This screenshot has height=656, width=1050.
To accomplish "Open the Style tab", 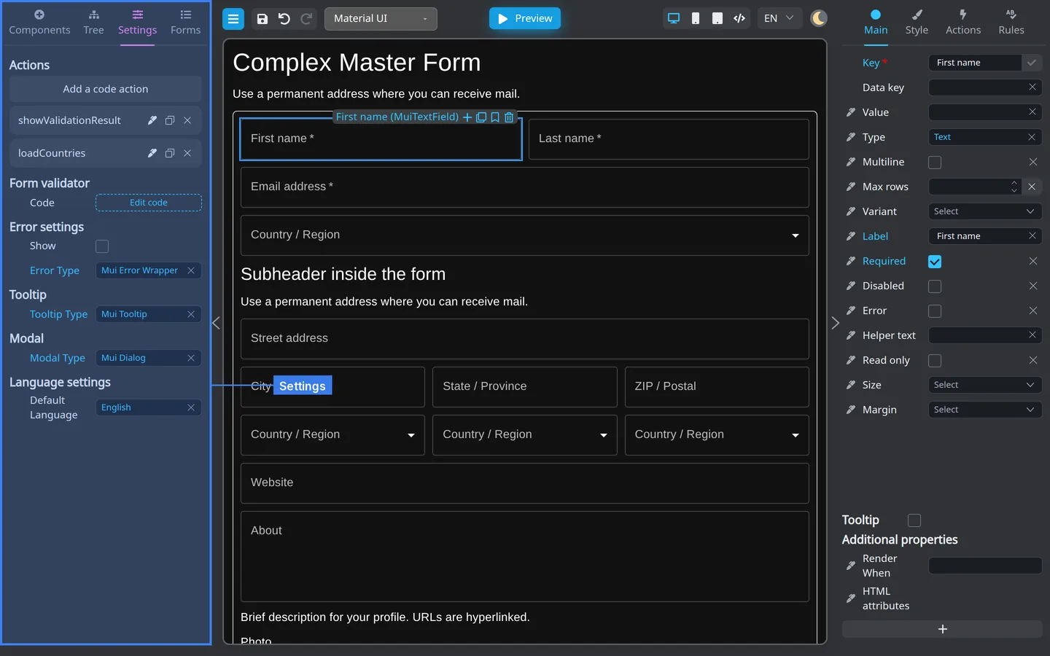I will (x=917, y=23).
